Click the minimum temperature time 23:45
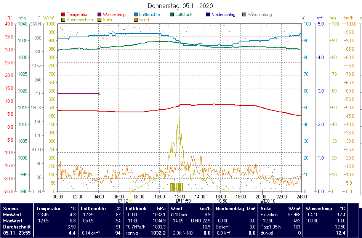The width and height of the screenshot is (362, 238). [43, 215]
